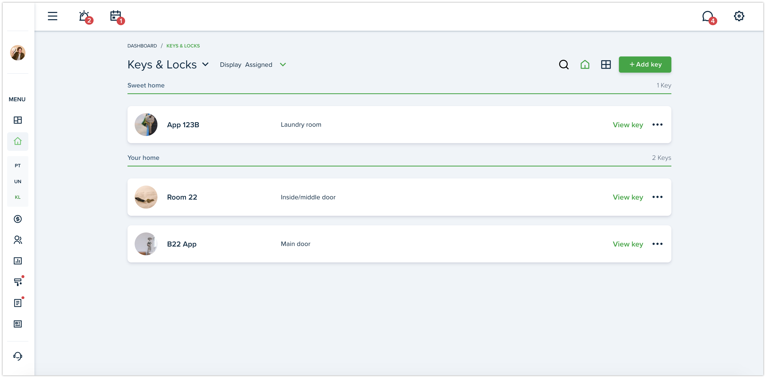766x378 pixels.
Task: Switch to grid view layout icon
Action: pyautogui.click(x=606, y=64)
